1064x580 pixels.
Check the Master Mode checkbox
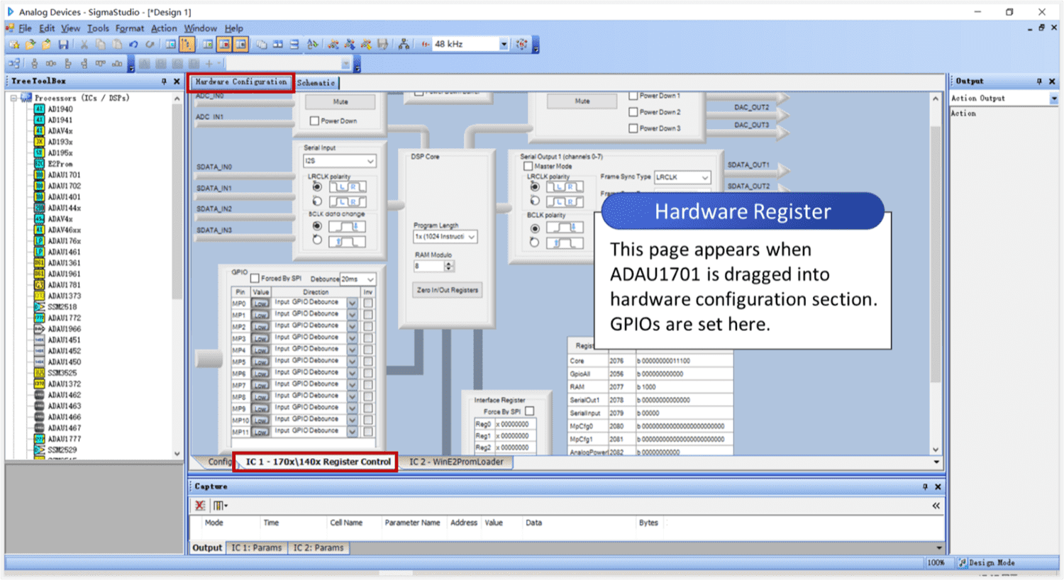coord(528,166)
